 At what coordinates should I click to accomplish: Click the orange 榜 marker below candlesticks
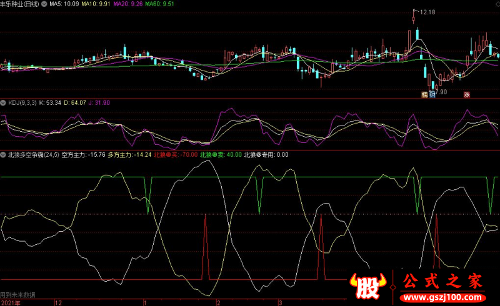[425, 95]
